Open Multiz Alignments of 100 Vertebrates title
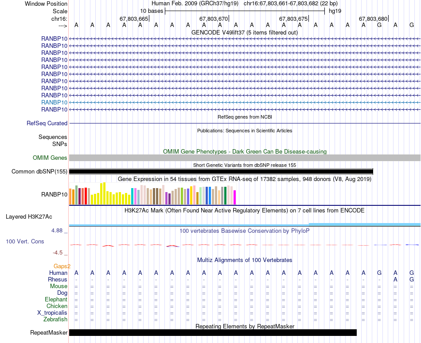 click(245, 260)
